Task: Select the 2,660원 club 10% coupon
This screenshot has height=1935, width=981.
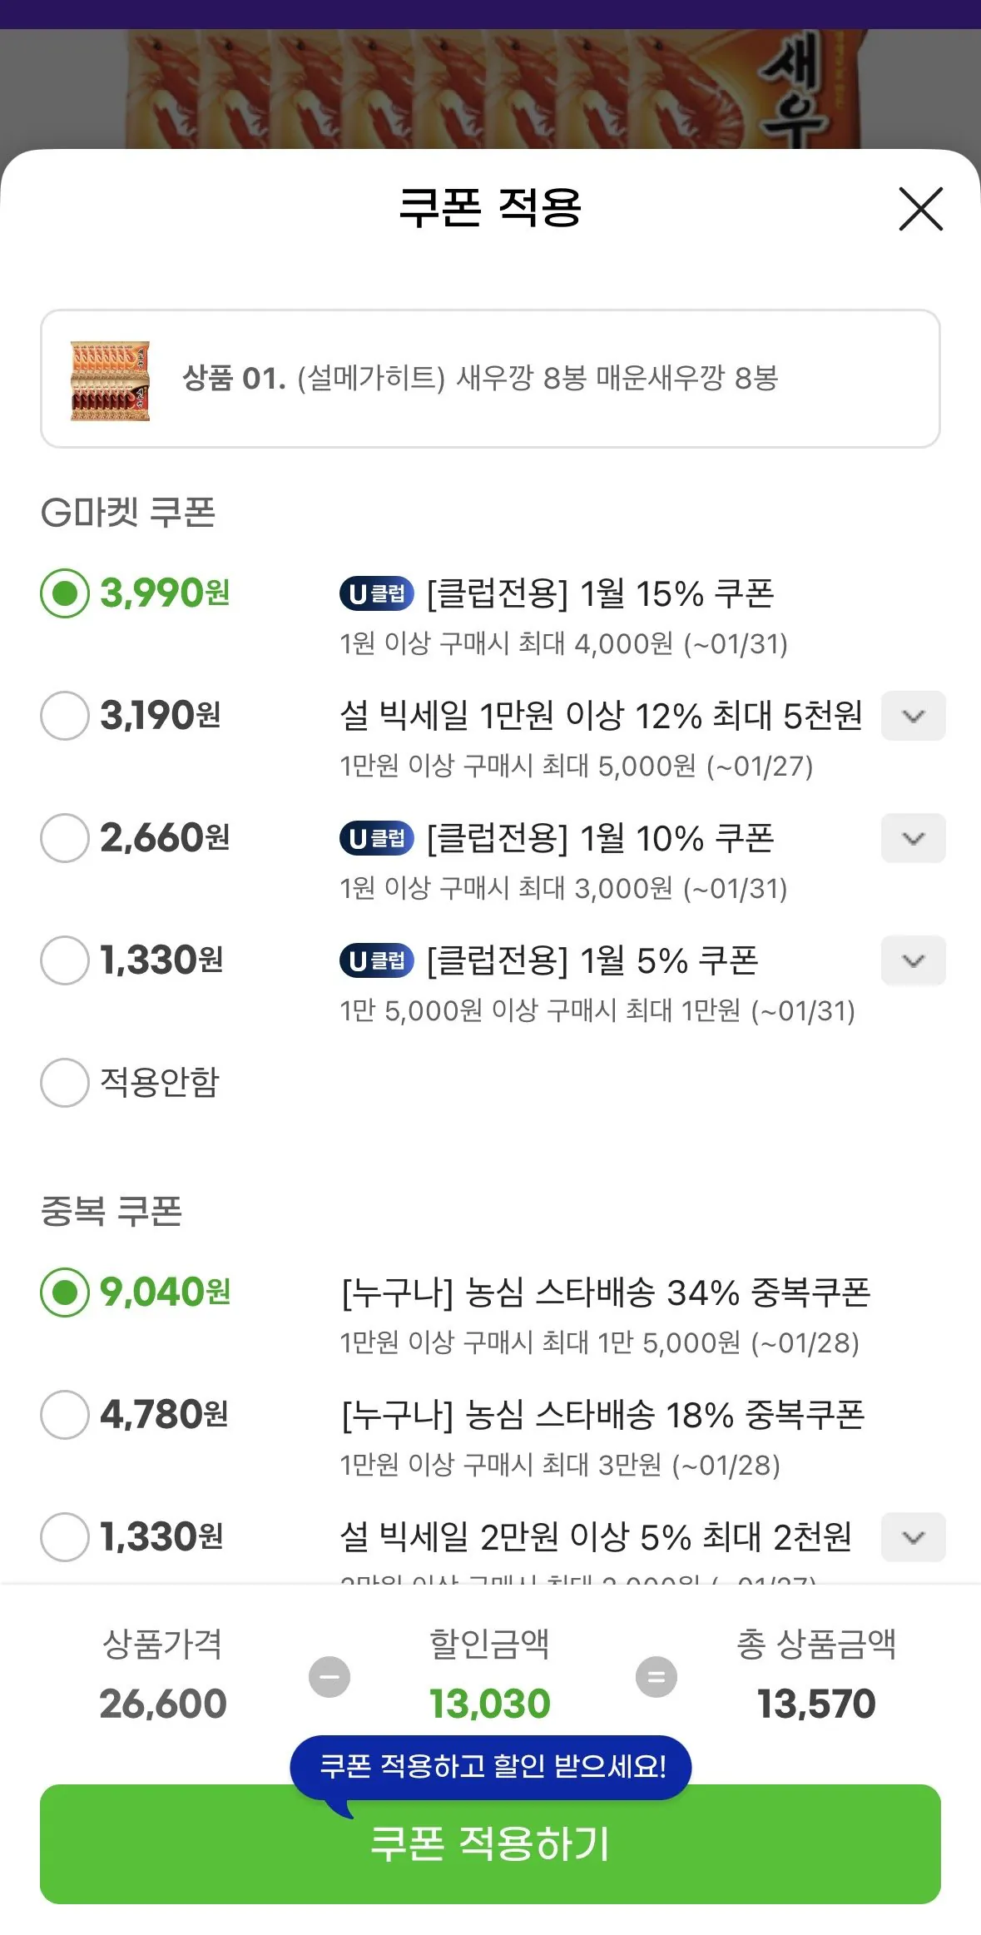Action: point(65,838)
